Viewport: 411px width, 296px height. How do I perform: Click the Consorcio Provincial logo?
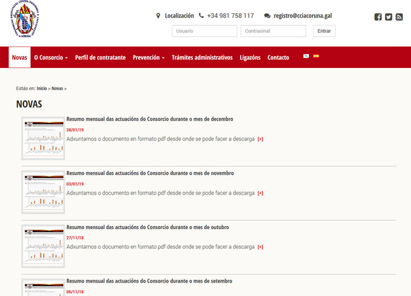click(25, 19)
